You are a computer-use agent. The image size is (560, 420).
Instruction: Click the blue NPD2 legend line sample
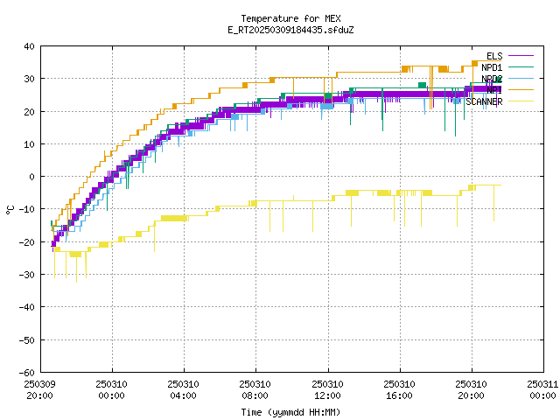(x=521, y=78)
